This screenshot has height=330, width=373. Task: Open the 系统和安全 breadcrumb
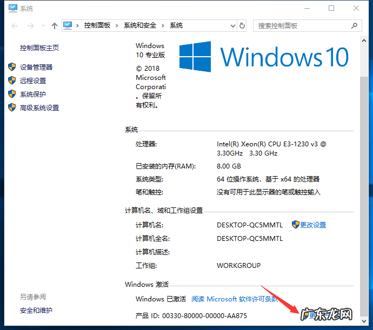coord(140,25)
